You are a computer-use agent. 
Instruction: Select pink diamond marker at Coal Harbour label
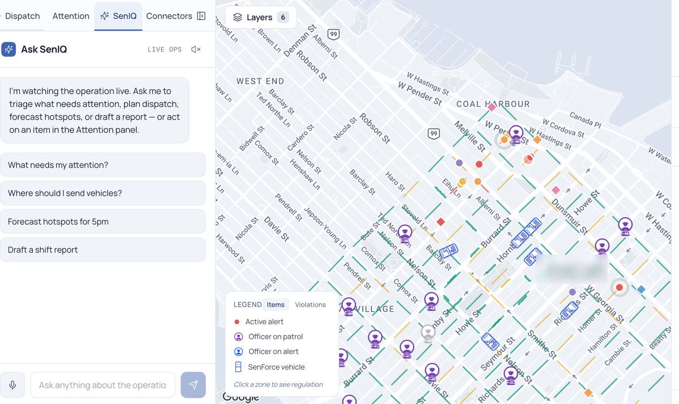coord(492,107)
